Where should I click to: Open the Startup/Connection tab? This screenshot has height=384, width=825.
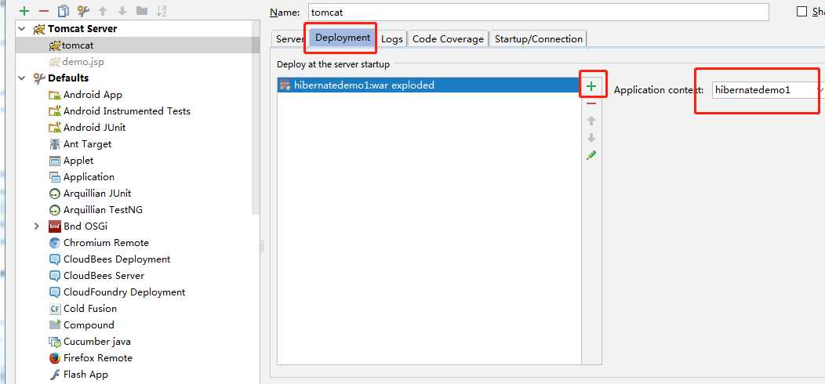(x=538, y=39)
